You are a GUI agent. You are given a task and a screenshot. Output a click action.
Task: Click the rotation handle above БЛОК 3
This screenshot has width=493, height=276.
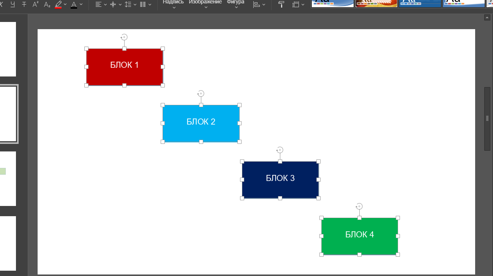pos(280,150)
